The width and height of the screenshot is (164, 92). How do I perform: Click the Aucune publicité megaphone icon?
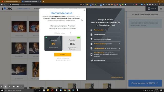click(x=92, y=61)
